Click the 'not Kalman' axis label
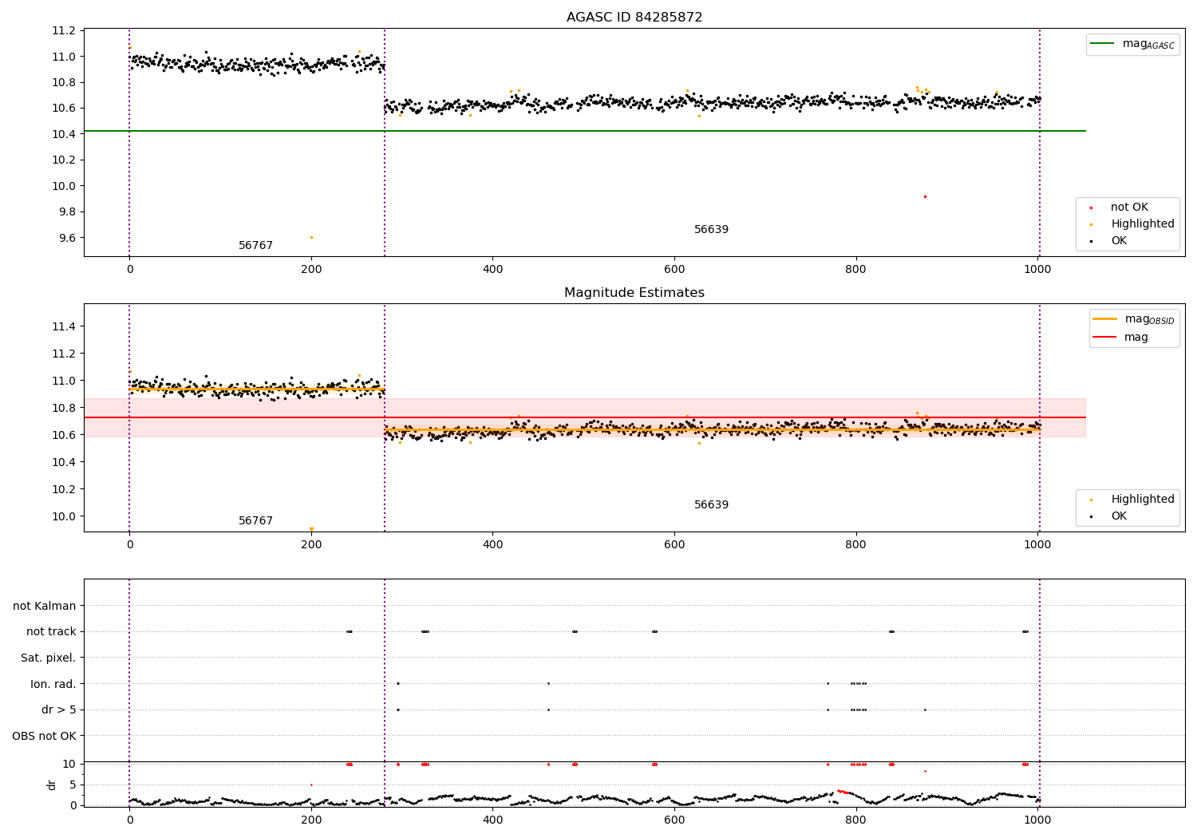Viewport: 1197px width, 838px height. tap(45, 607)
